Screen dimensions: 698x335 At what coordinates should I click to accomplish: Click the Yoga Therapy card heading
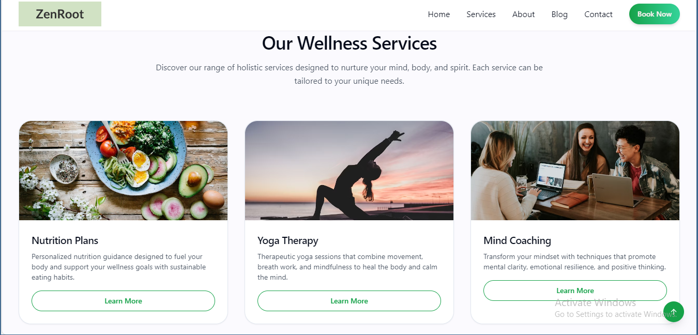tap(288, 240)
